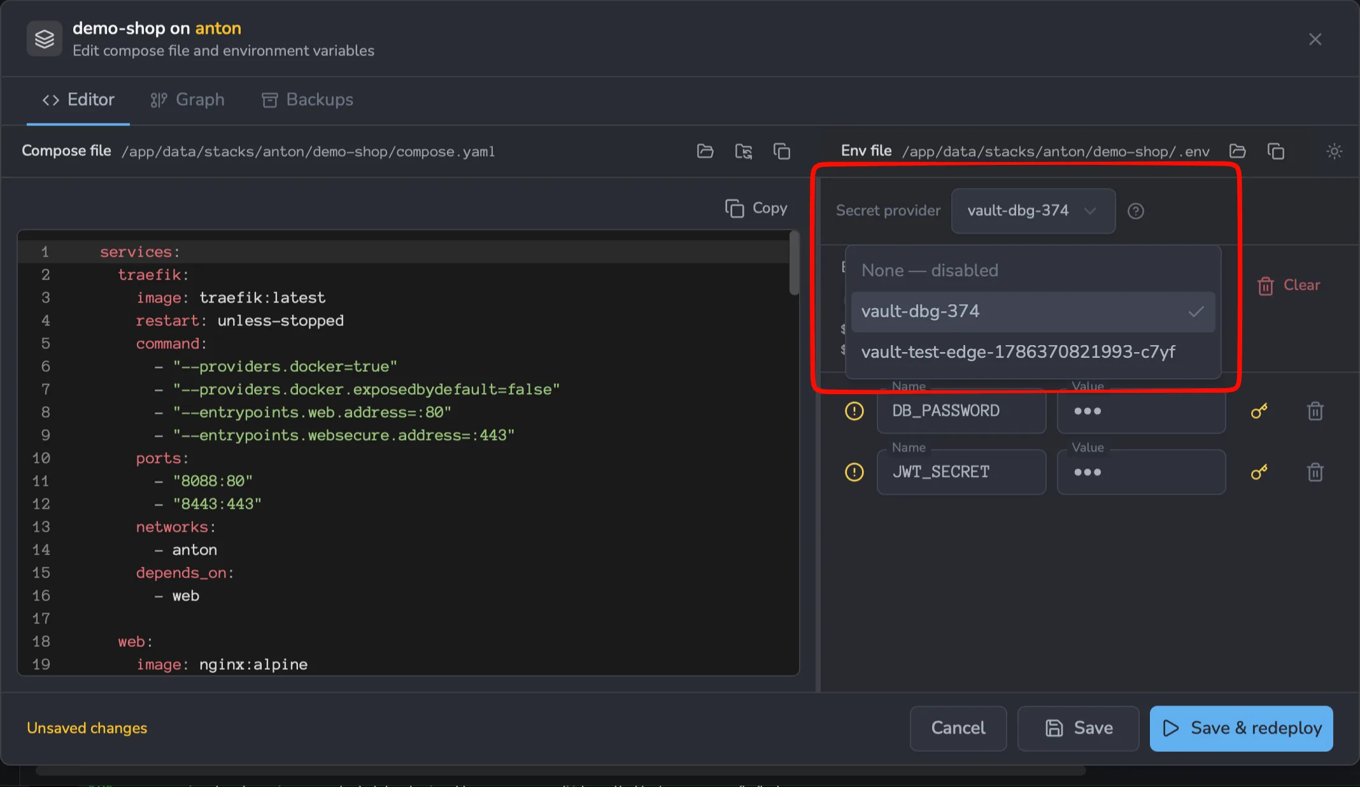The width and height of the screenshot is (1360, 787).
Task: Select vault-test-edge-1786370821993-c7yf option
Action: point(1033,352)
